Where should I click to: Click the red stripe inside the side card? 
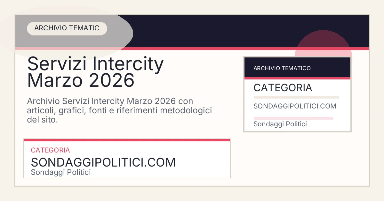point(297,78)
